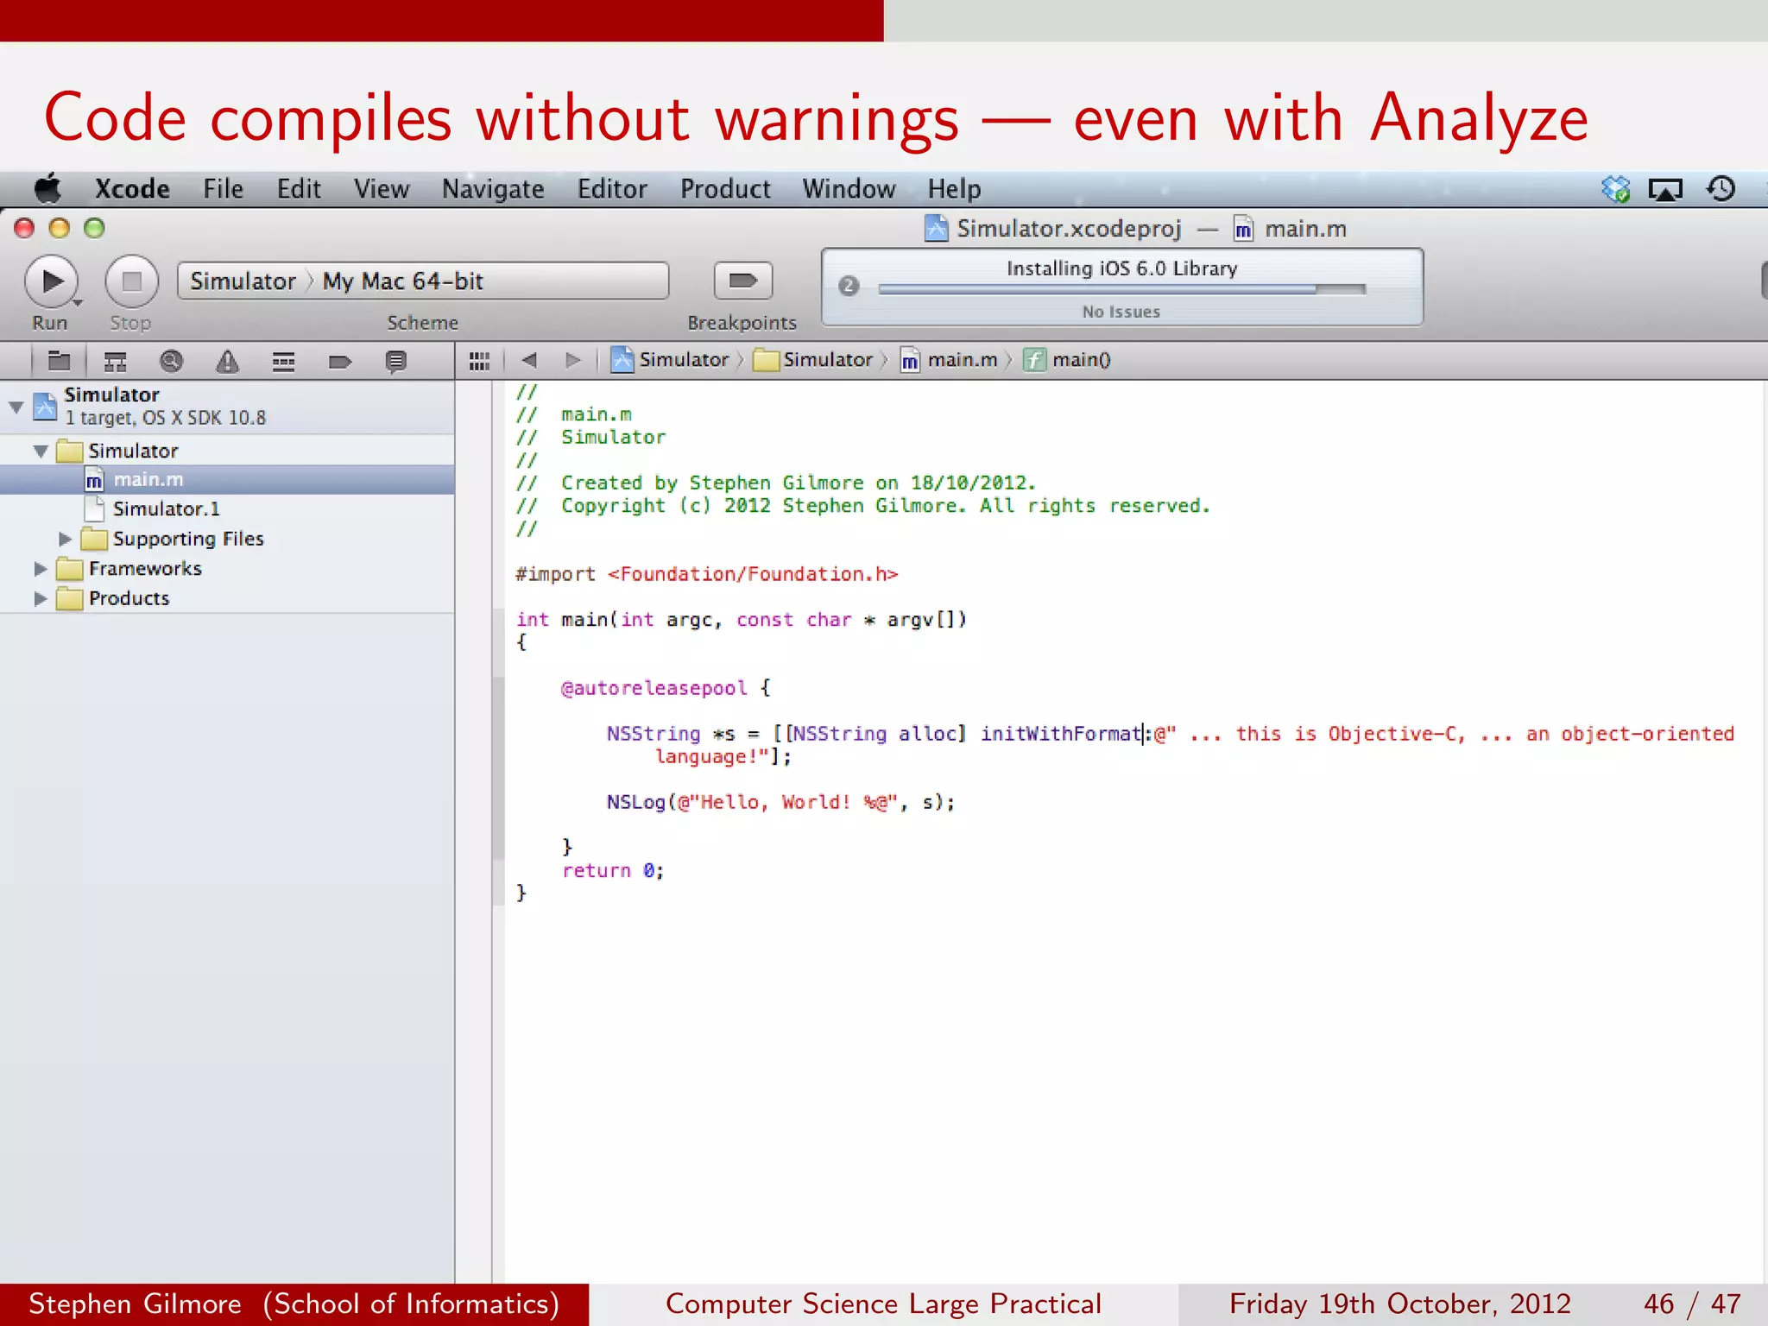The width and height of the screenshot is (1768, 1326).
Task: Select the Supporting Files folder
Action: click(x=227, y=539)
